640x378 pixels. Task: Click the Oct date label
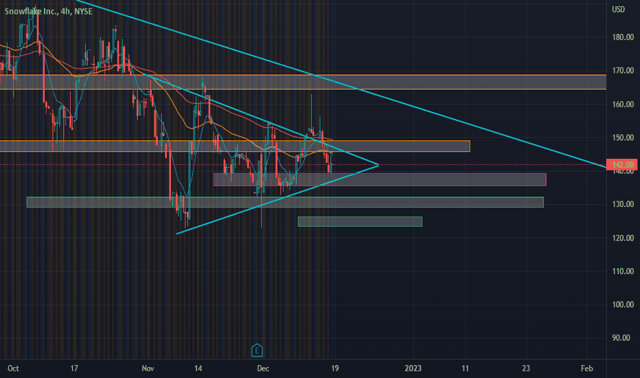click(13, 368)
